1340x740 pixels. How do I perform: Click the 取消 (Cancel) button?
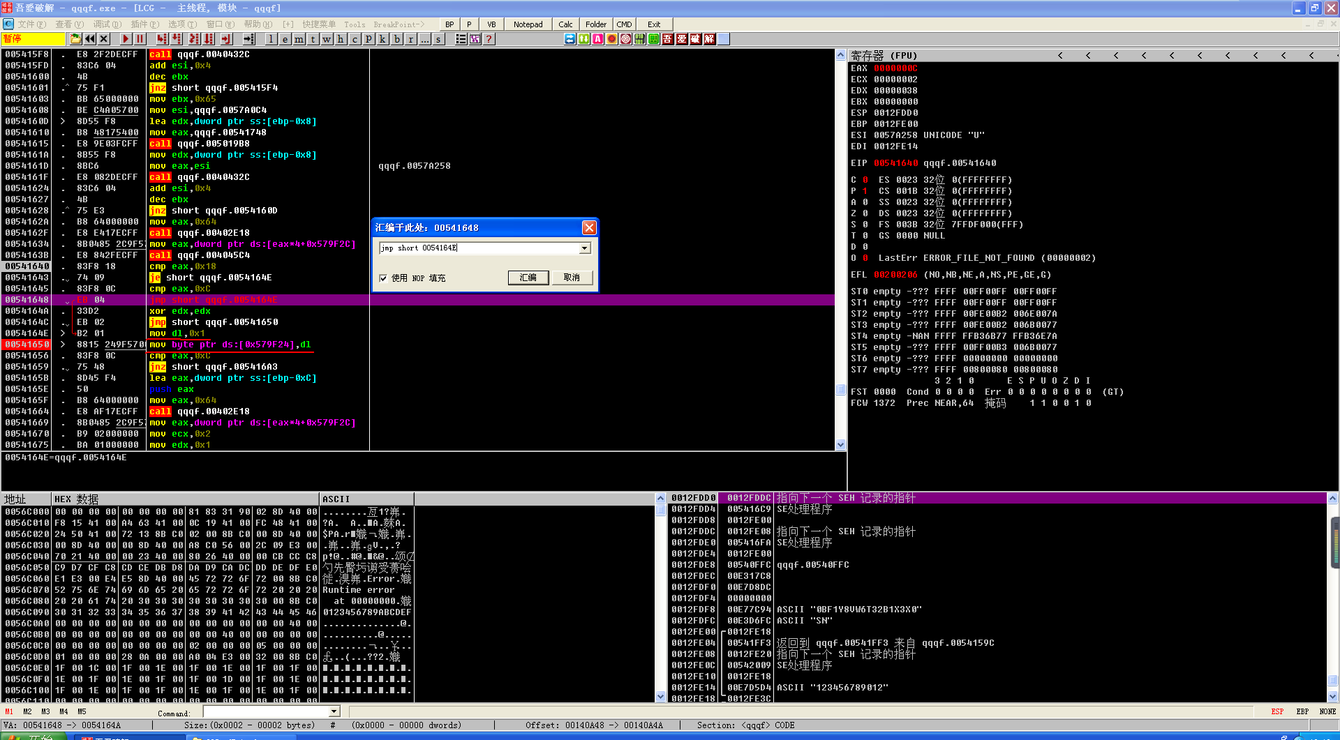pos(572,278)
